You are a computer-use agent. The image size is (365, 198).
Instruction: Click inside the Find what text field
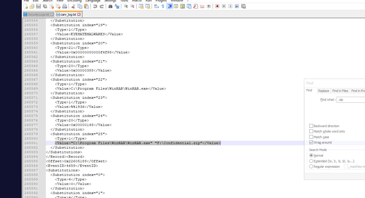[350, 100]
